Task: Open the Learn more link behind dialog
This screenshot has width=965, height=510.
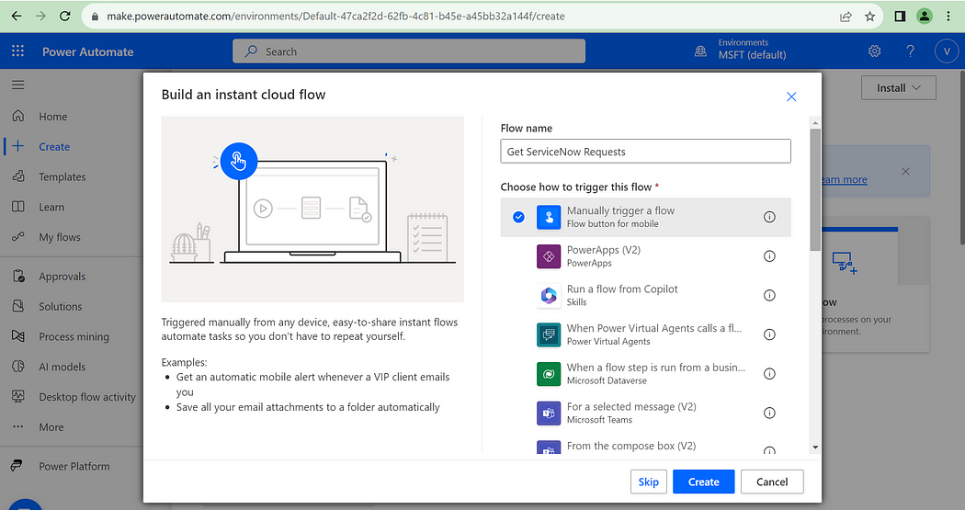Action: (x=845, y=179)
